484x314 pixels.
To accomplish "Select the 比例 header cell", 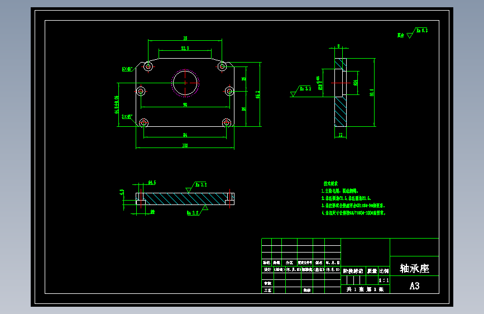I will pyautogui.click(x=384, y=271).
